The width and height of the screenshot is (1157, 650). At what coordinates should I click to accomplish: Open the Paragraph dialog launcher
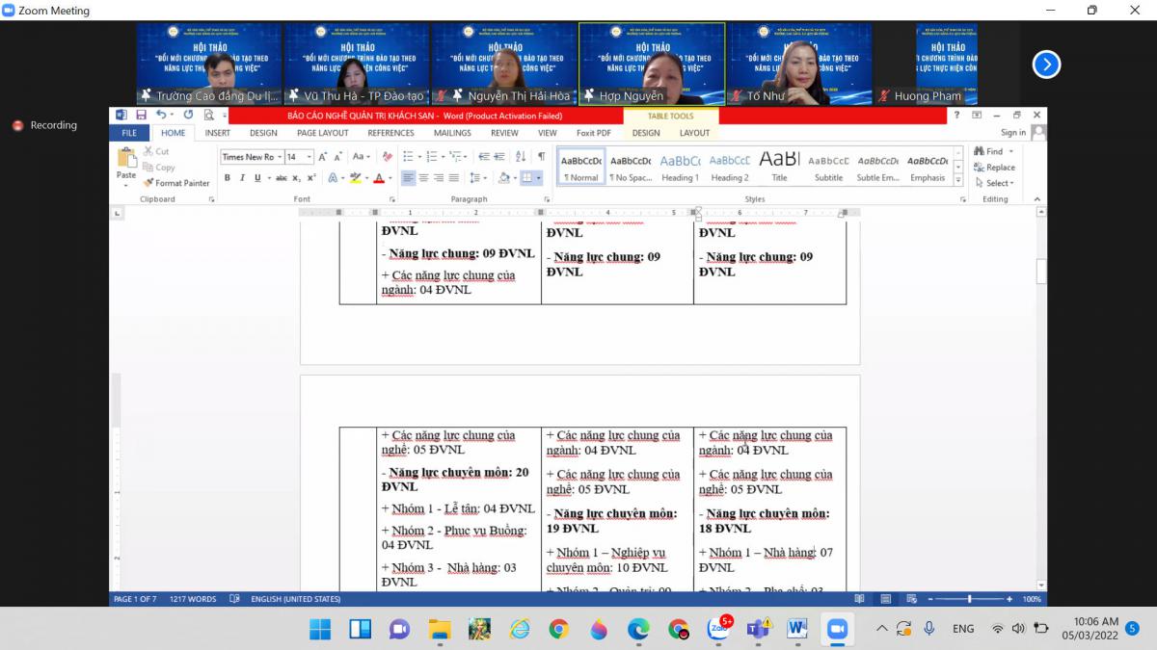[548, 199]
